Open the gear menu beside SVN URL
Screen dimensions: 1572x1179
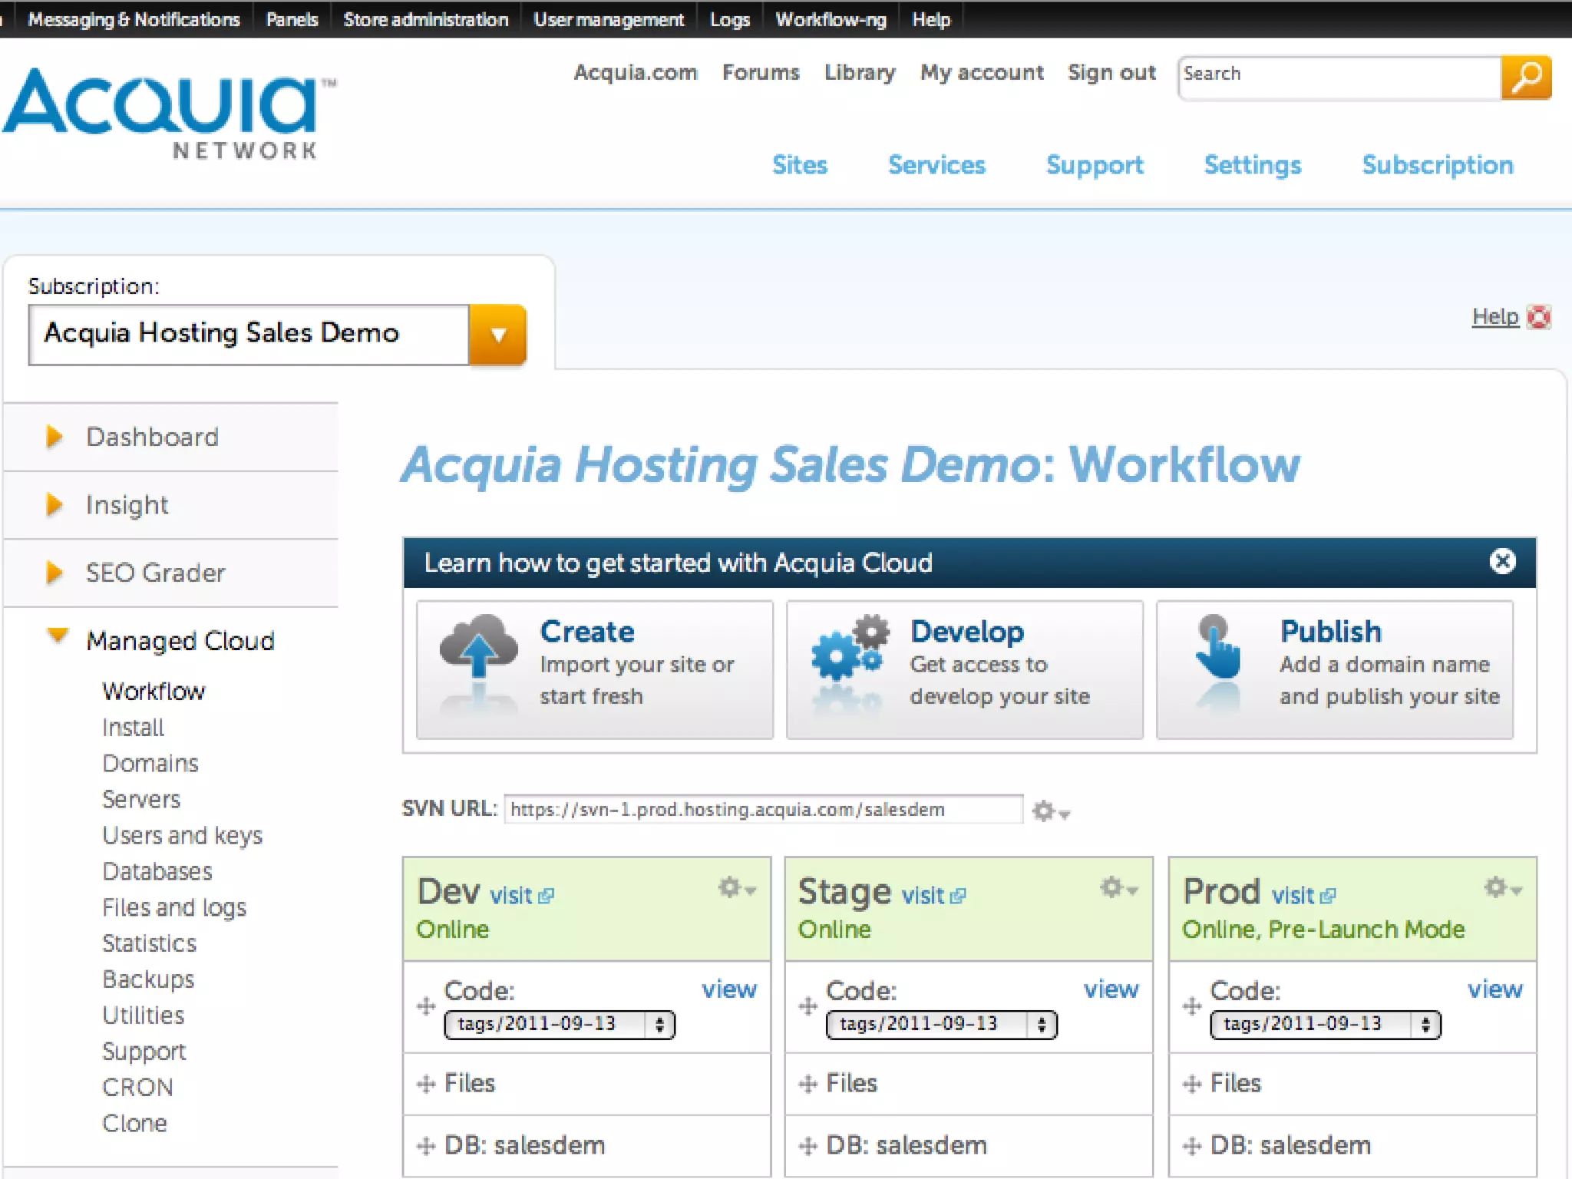1049,811
